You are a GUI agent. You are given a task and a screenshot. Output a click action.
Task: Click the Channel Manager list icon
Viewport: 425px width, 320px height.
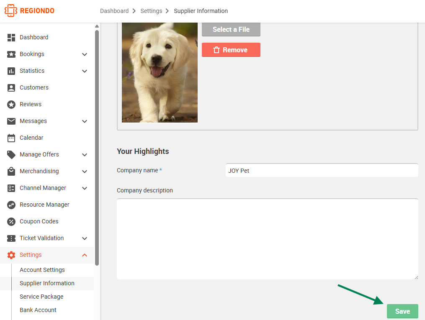(11, 188)
